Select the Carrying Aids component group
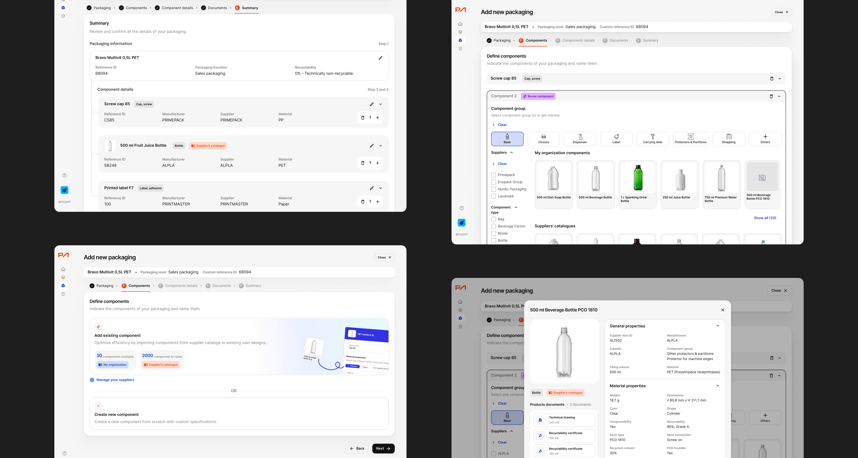This screenshot has height=458, width=858. [x=652, y=139]
